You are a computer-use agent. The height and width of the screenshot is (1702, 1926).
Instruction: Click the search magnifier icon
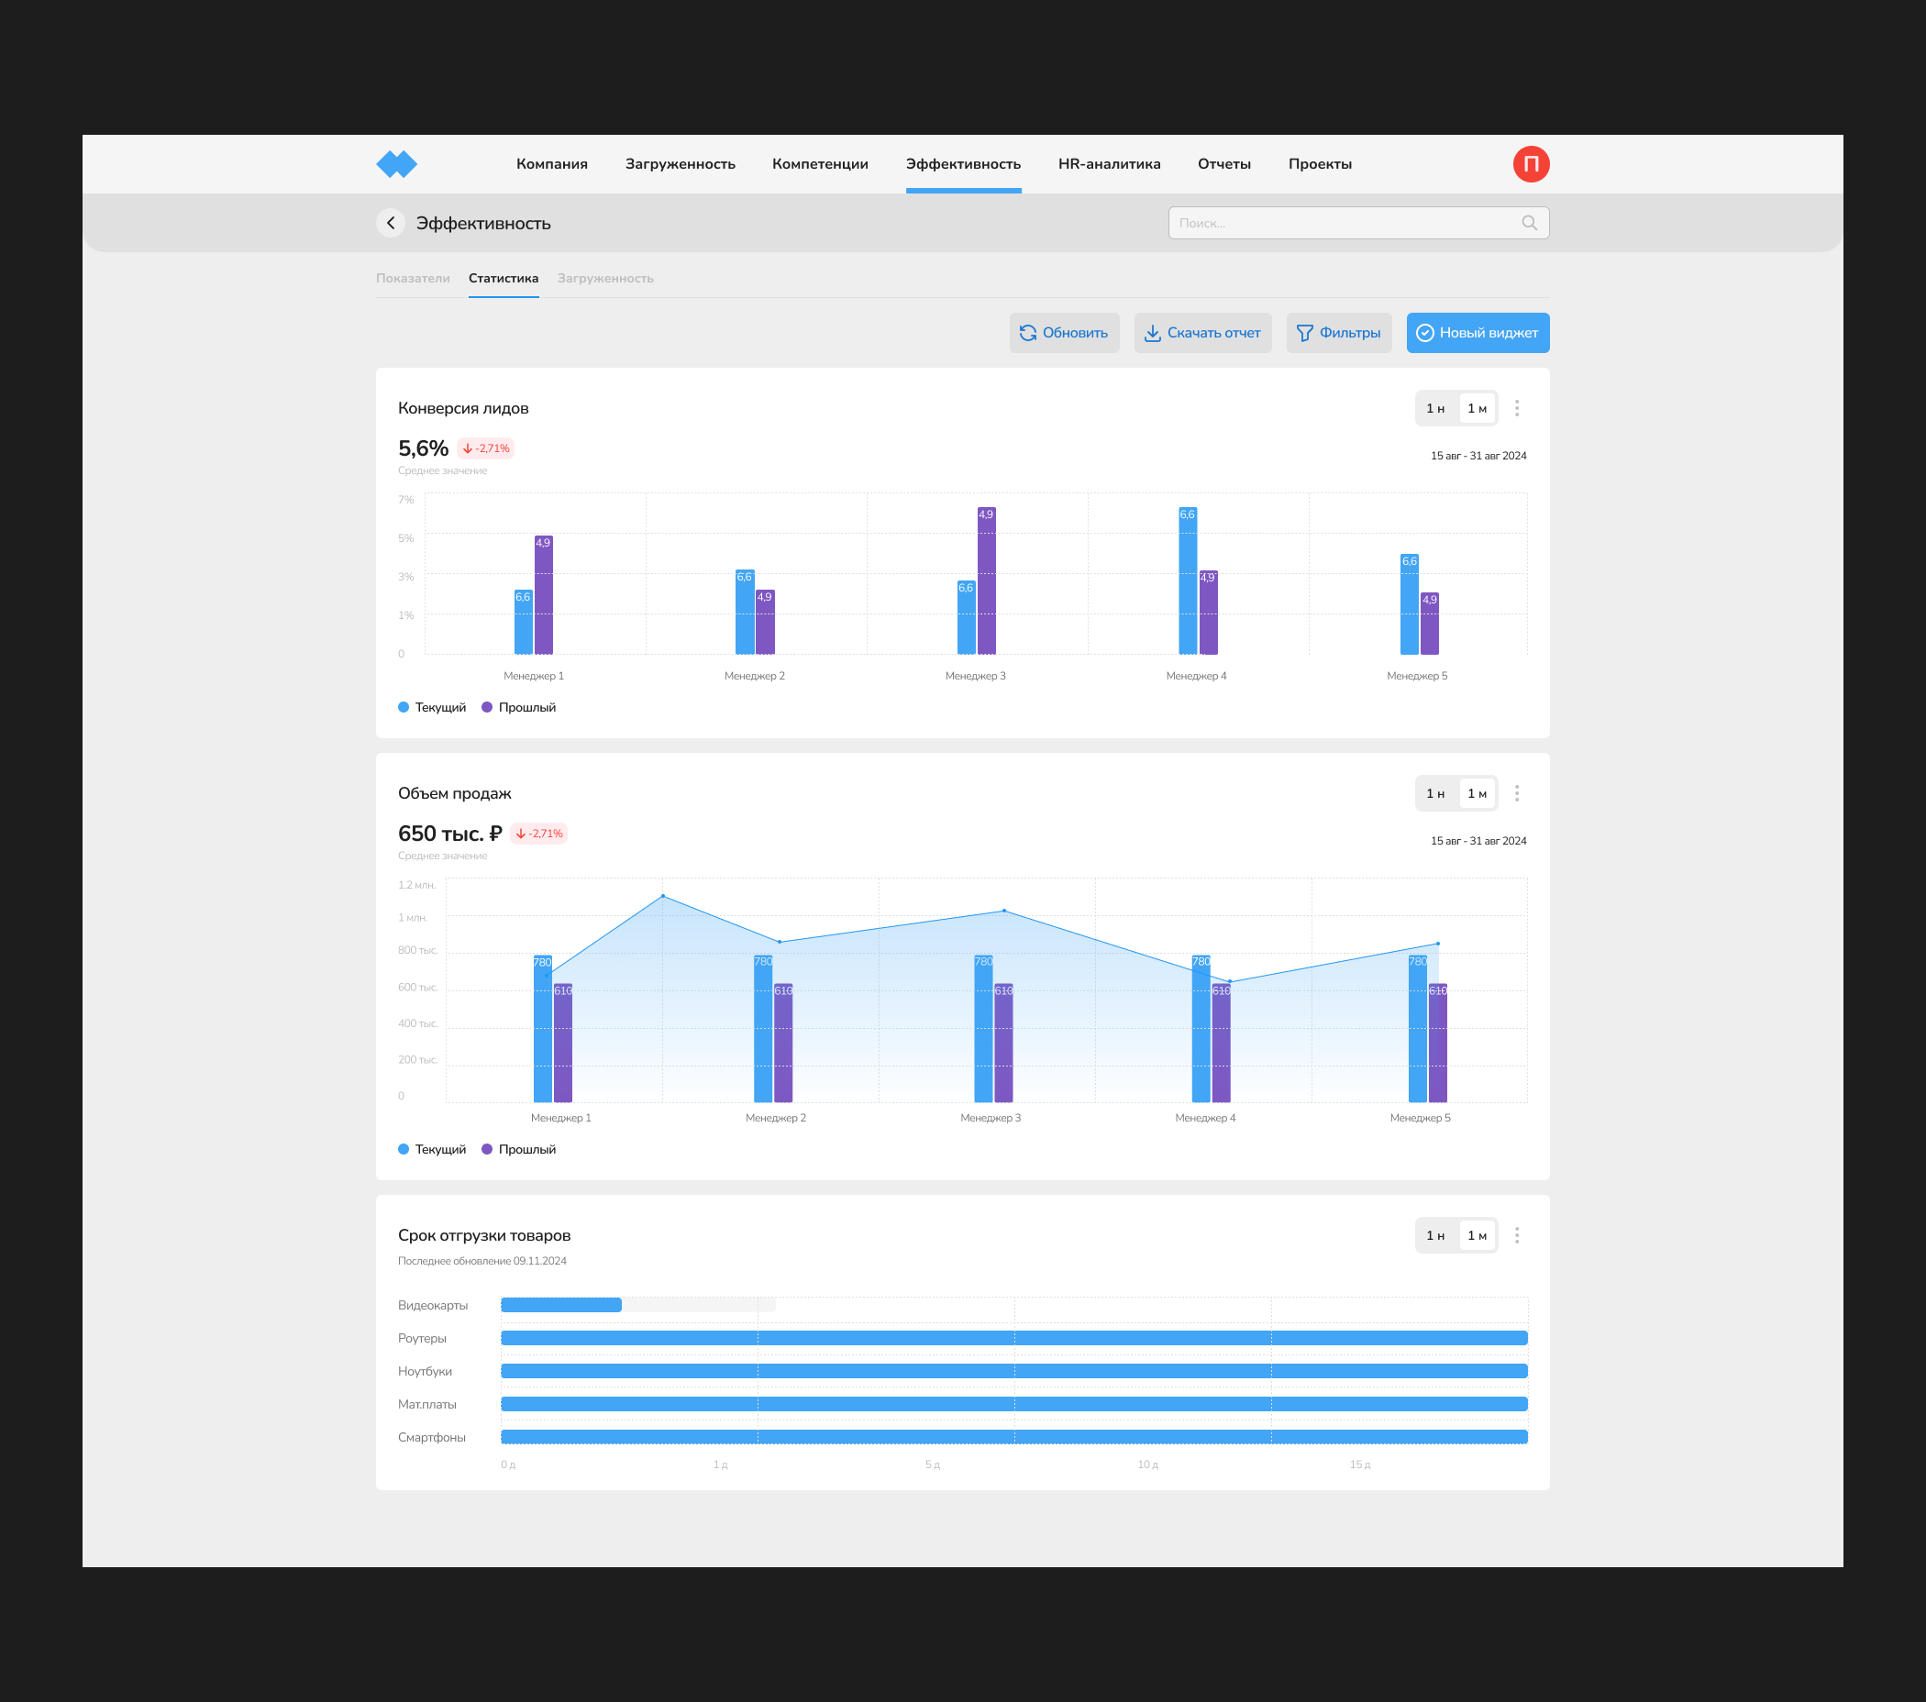click(1528, 223)
